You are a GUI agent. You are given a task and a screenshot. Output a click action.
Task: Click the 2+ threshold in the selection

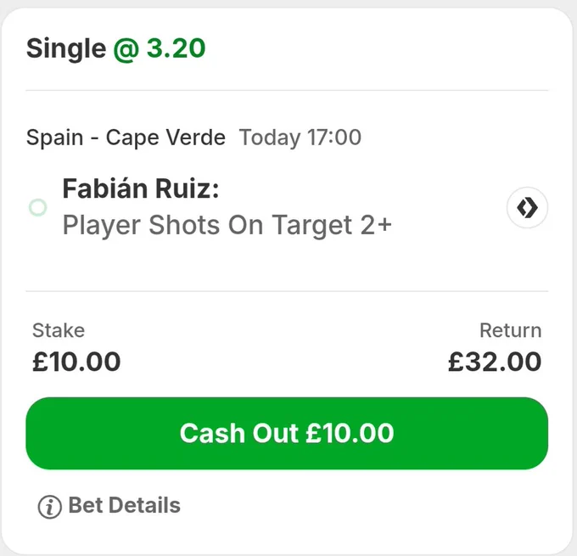[x=376, y=225]
